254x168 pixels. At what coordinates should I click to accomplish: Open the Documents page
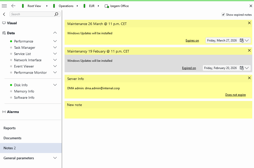pyautogui.click(x=13, y=138)
